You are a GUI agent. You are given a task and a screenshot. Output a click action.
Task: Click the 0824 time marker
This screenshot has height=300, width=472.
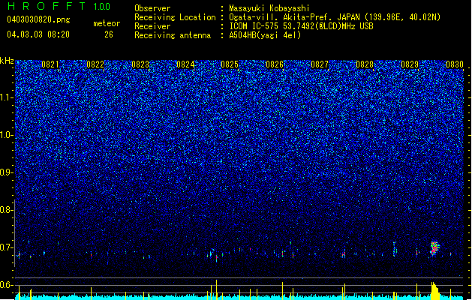click(x=185, y=64)
